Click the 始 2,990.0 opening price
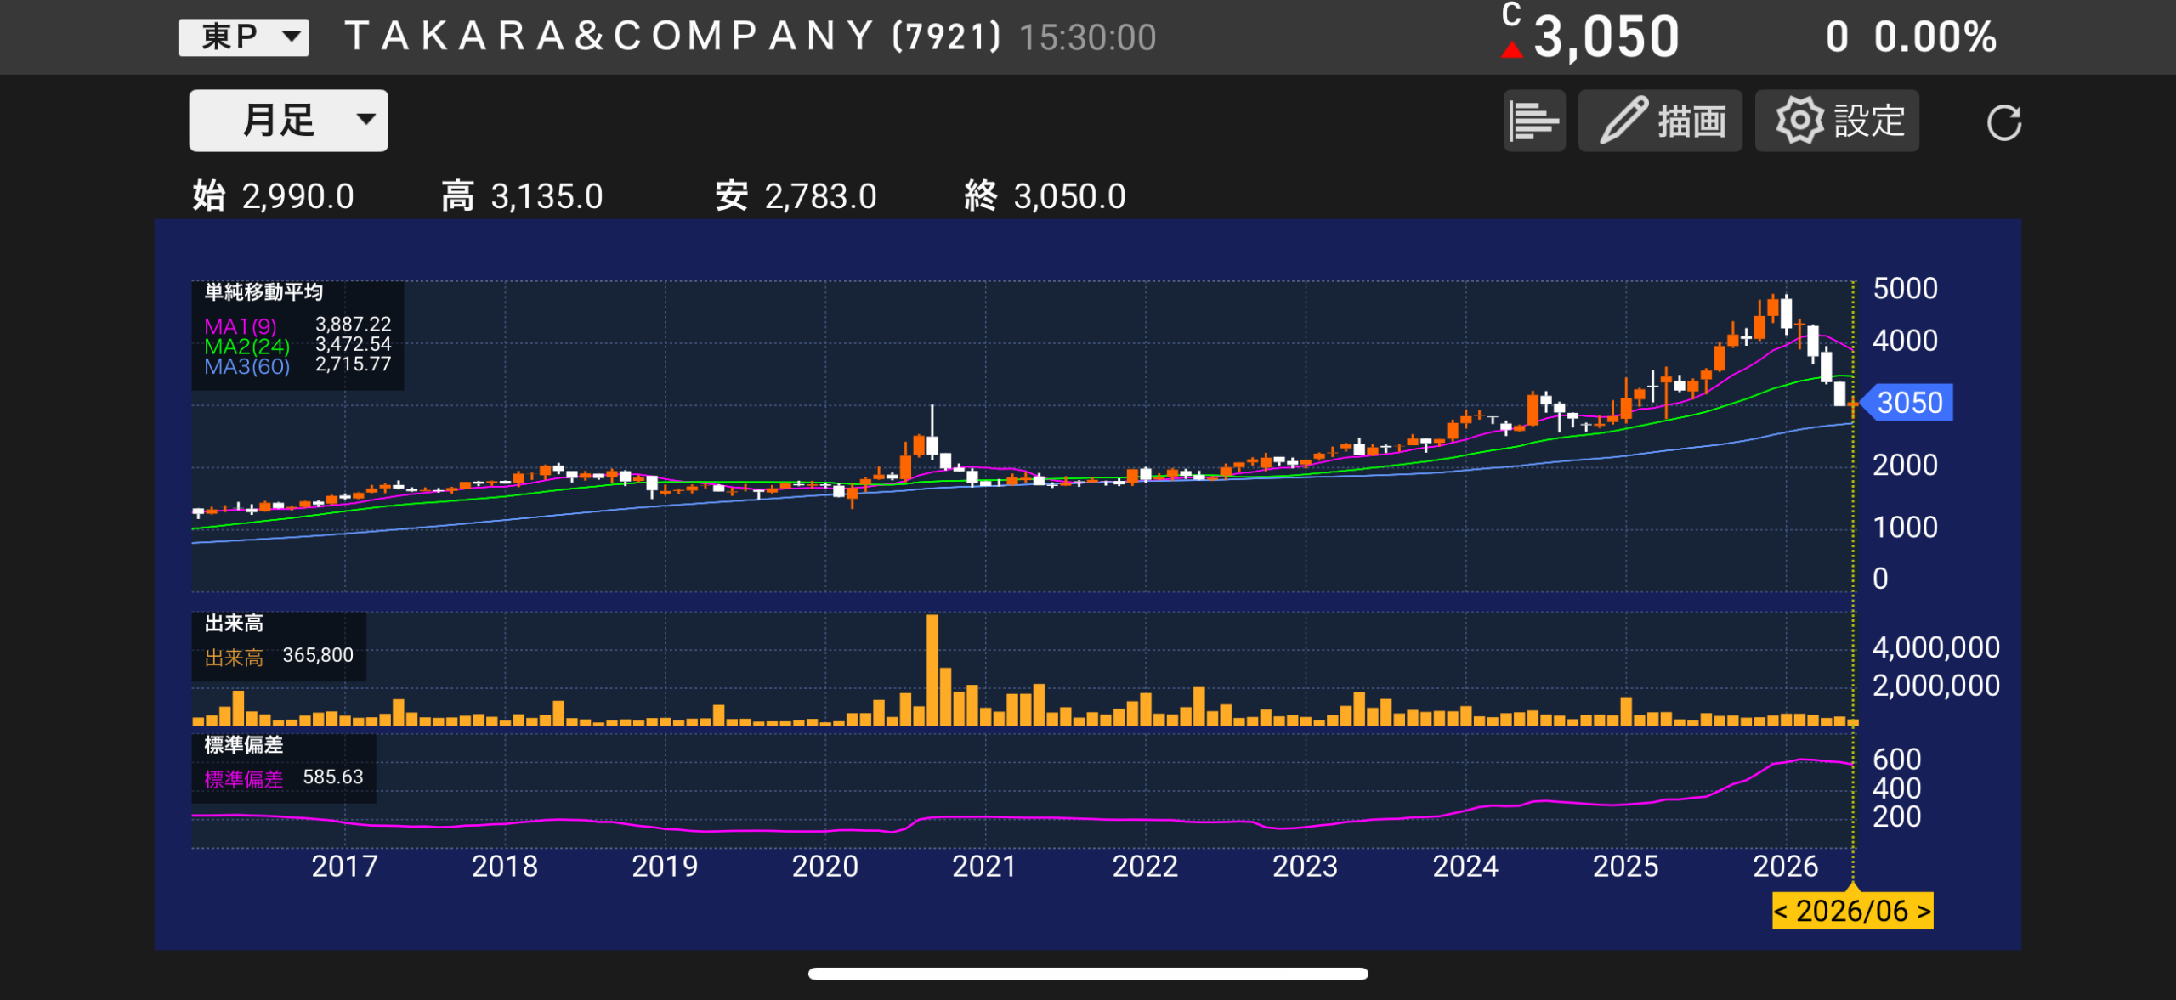This screenshot has width=2176, height=1000. [273, 196]
